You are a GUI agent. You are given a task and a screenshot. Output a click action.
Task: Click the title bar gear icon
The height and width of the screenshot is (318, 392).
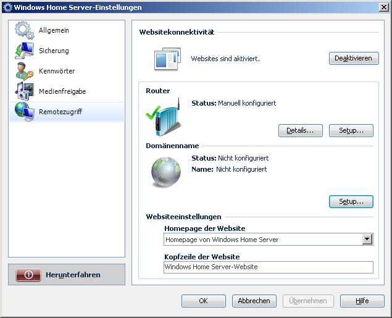[x=7, y=7]
